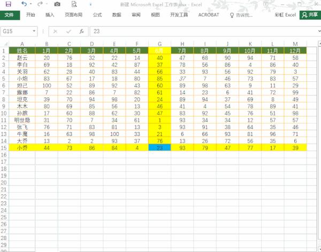
Task: Click cell B6 with value 100
Action: [47, 86]
